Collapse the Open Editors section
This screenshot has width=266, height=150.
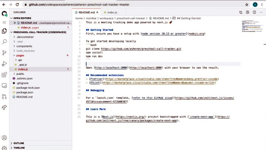(41, 18)
